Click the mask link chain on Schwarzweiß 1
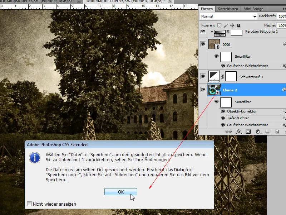 coord(222,76)
